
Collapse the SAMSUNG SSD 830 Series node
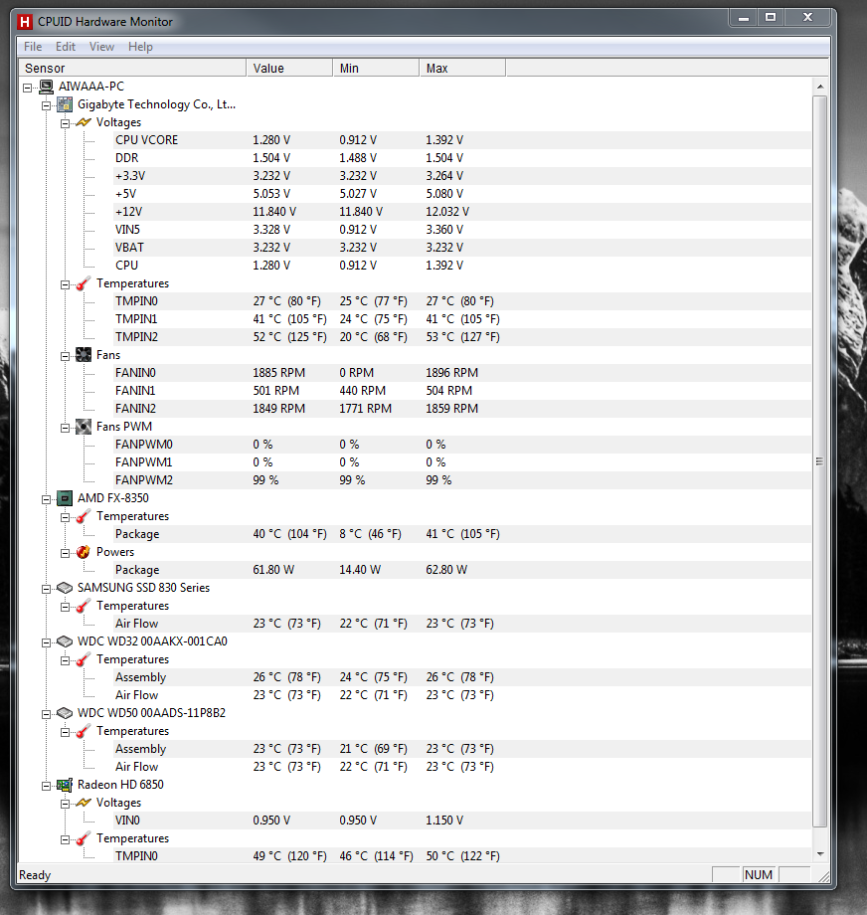[46, 590]
